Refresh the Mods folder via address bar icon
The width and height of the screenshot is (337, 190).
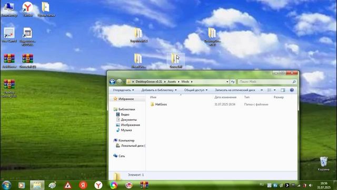233,82
